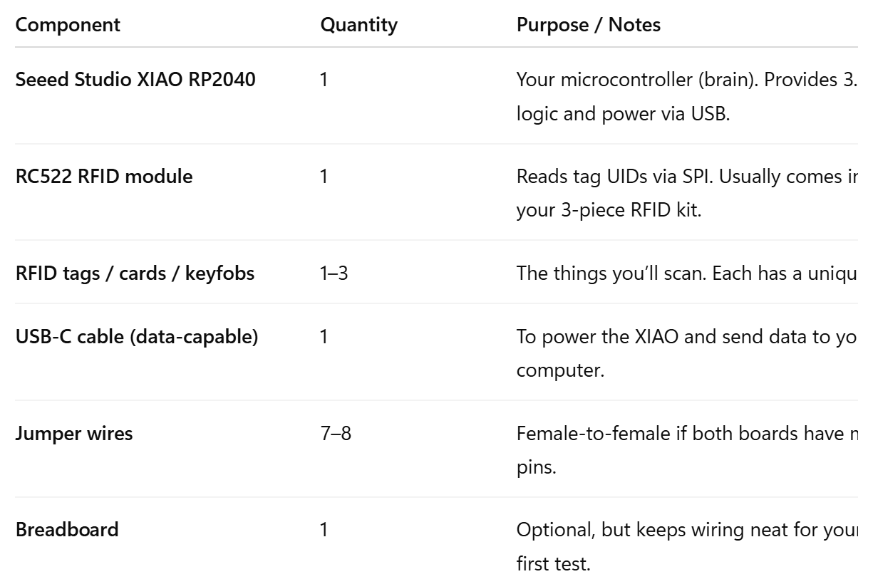Viewport: 873px width, 584px height.
Task: Click RFID tags / cards / keyfobs cell
Action: tap(135, 273)
